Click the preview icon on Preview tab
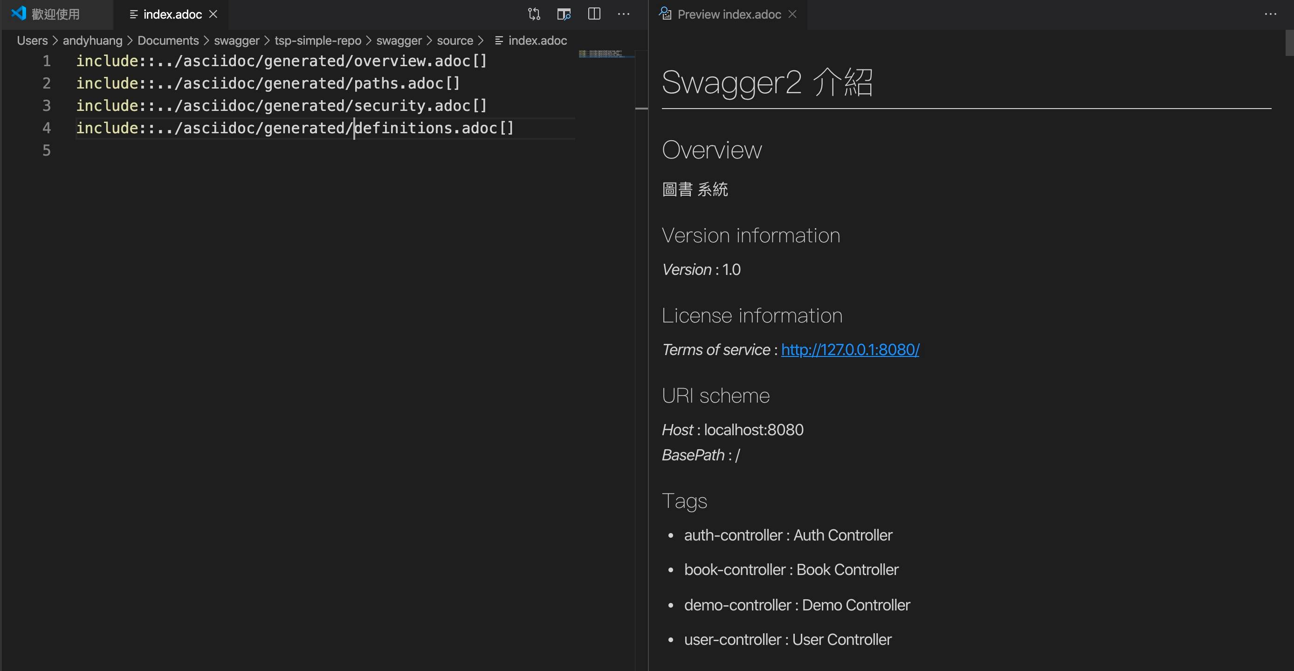The height and width of the screenshot is (671, 1294). [665, 14]
